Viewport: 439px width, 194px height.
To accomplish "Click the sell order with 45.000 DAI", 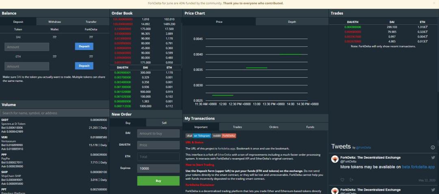I will tap(146, 48).
